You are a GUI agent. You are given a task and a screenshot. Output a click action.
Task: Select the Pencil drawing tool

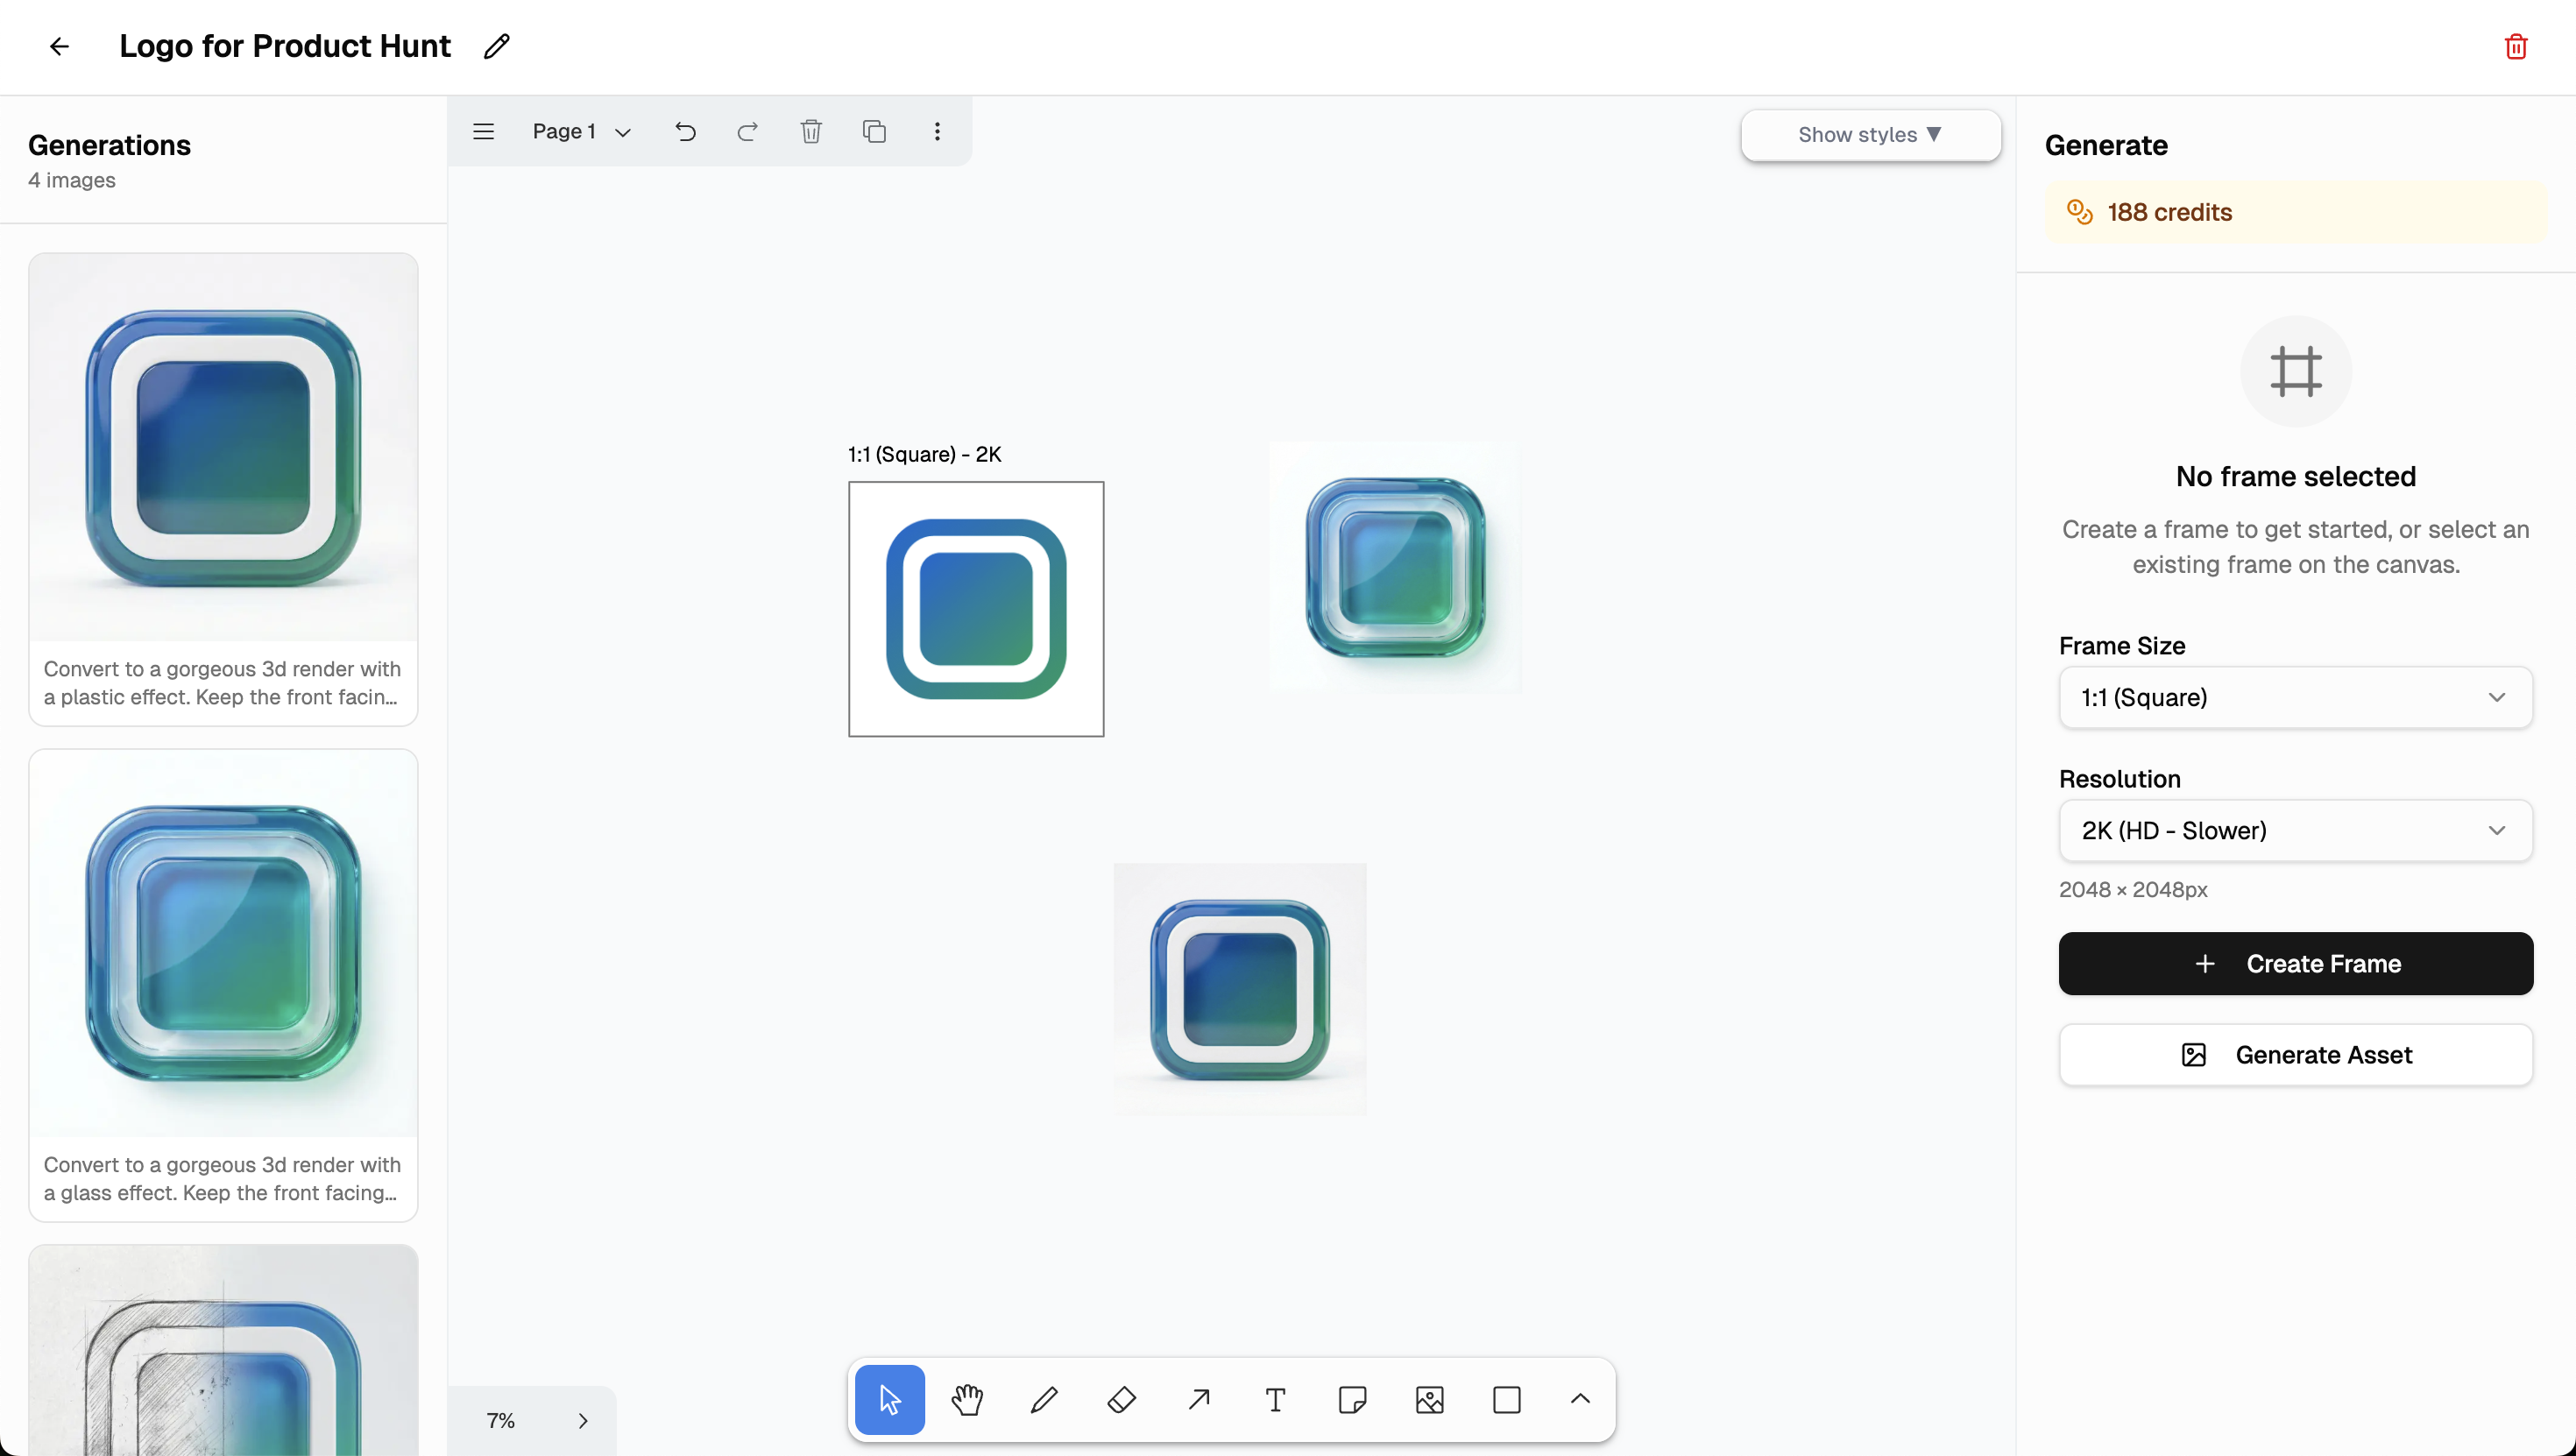click(1043, 1400)
